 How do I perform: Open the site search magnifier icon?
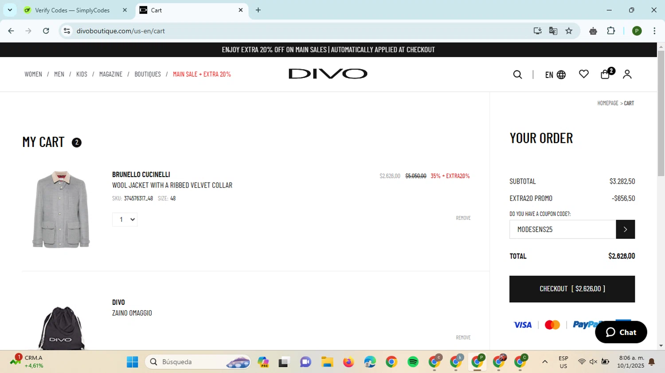(517, 74)
